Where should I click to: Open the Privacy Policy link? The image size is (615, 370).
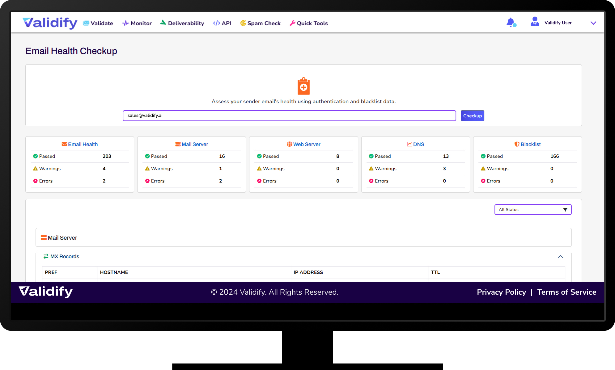coord(501,292)
